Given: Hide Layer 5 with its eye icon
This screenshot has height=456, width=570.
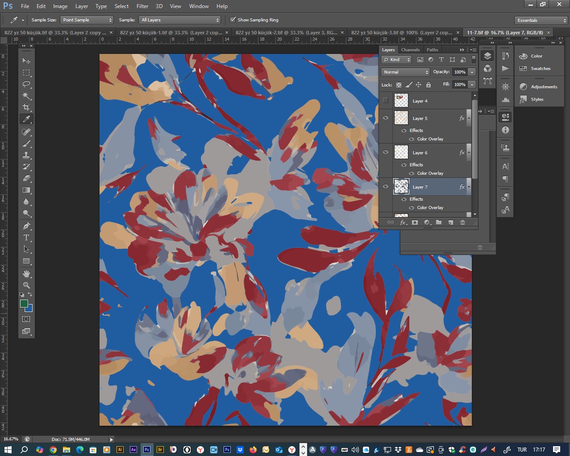Looking at the screenshot, I should (386, 118).
